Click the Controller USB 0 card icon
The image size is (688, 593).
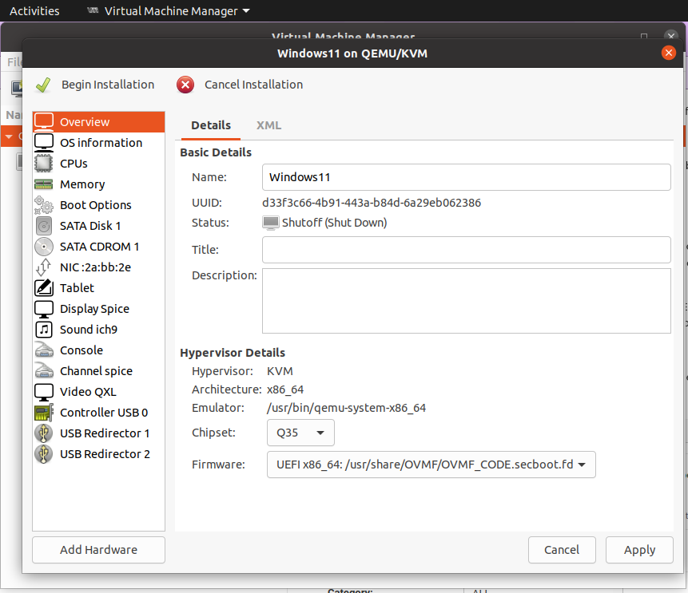44,413
